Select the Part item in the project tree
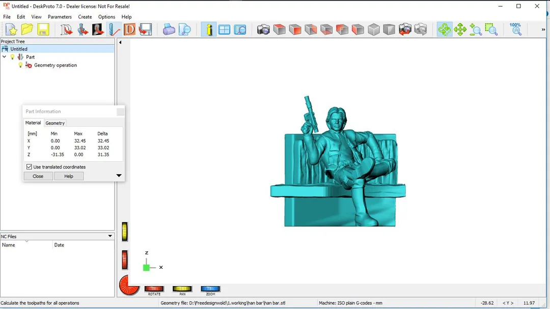Image resolution: width=550 pixels, height=309 pixels. (30, 57)
